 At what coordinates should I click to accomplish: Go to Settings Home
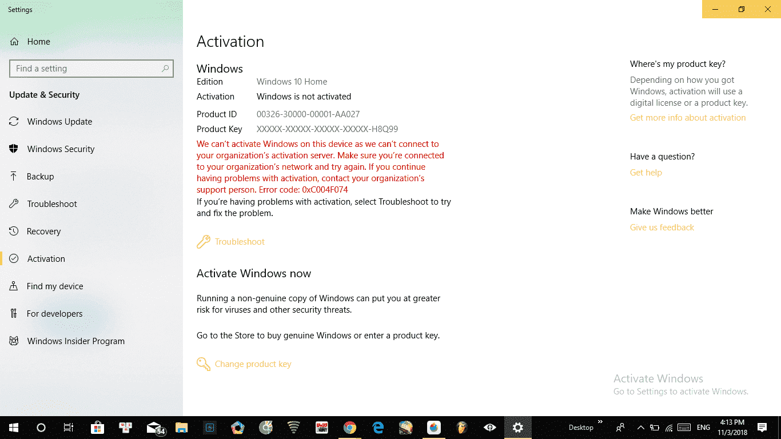[x=91, y=42]
